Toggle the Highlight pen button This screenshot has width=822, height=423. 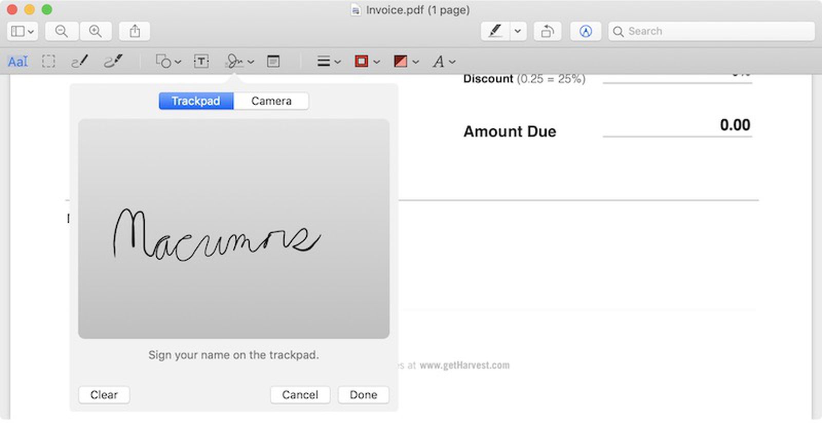(x=495, y=31)
